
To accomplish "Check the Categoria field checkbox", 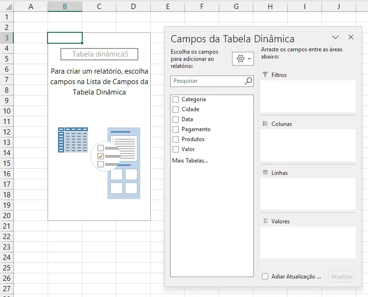I will (x=175, y=99).
